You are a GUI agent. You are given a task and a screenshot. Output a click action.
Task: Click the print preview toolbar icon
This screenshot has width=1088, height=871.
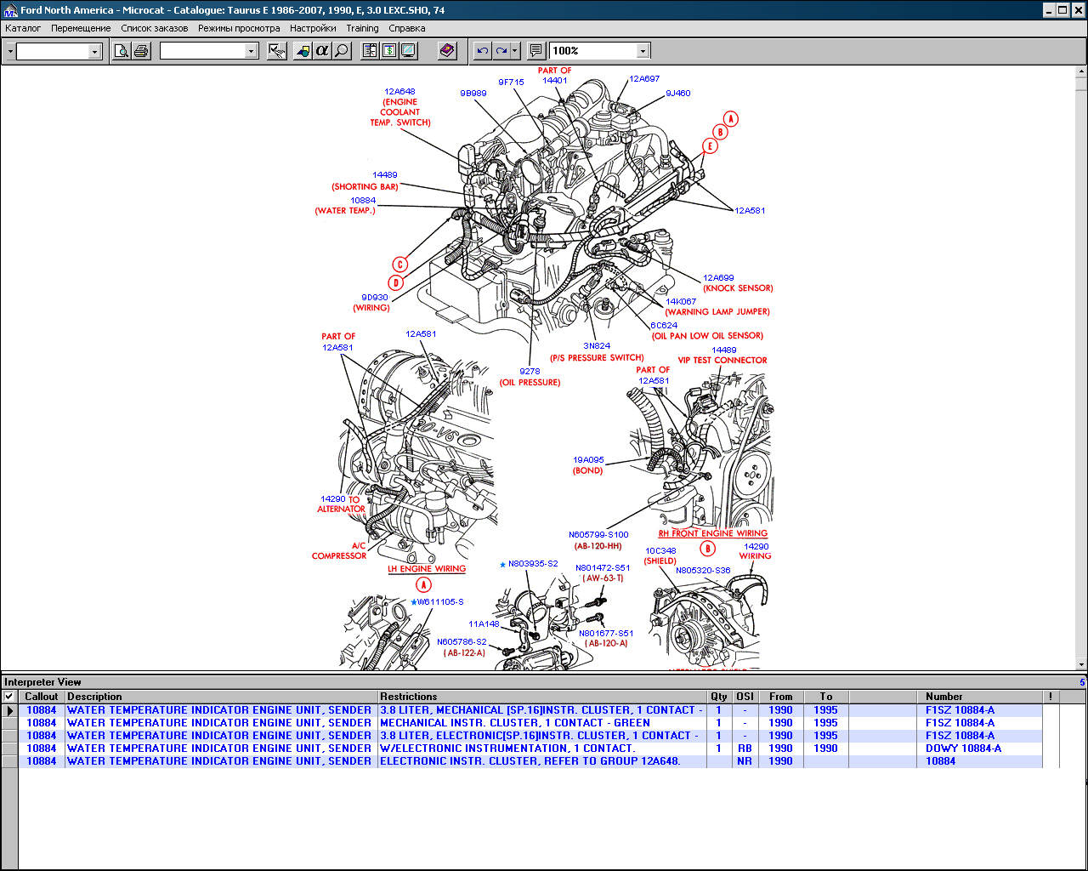pos(122,51)
